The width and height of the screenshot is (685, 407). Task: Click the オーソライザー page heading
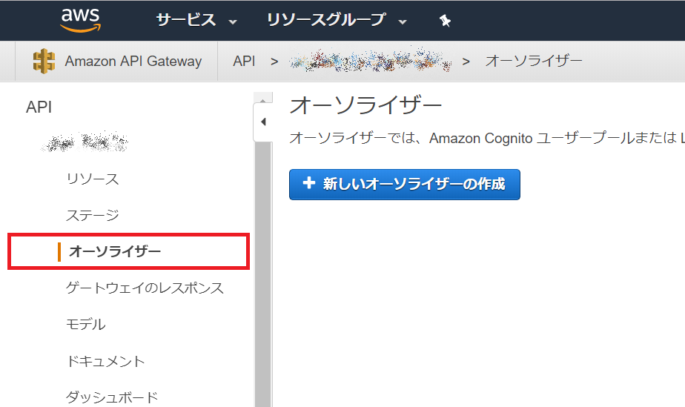(365, 106)
